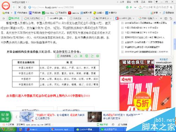Viewport: 176px width, 132px height.
Task: Click the QR code under www.kuaiji.com
Action: (164, 70)
